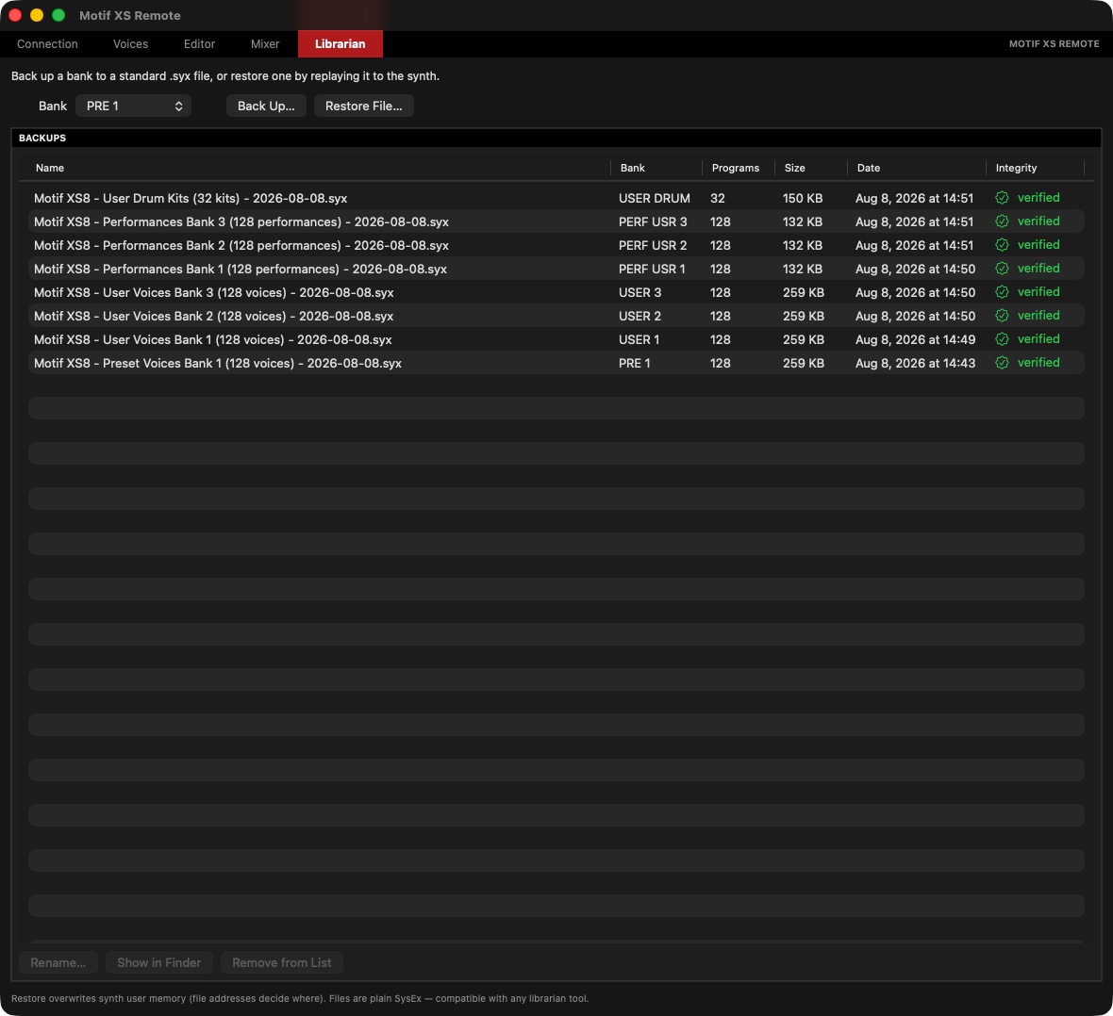Click the verified checkmark icon for PERF USR 1

tap(1002, 269)
